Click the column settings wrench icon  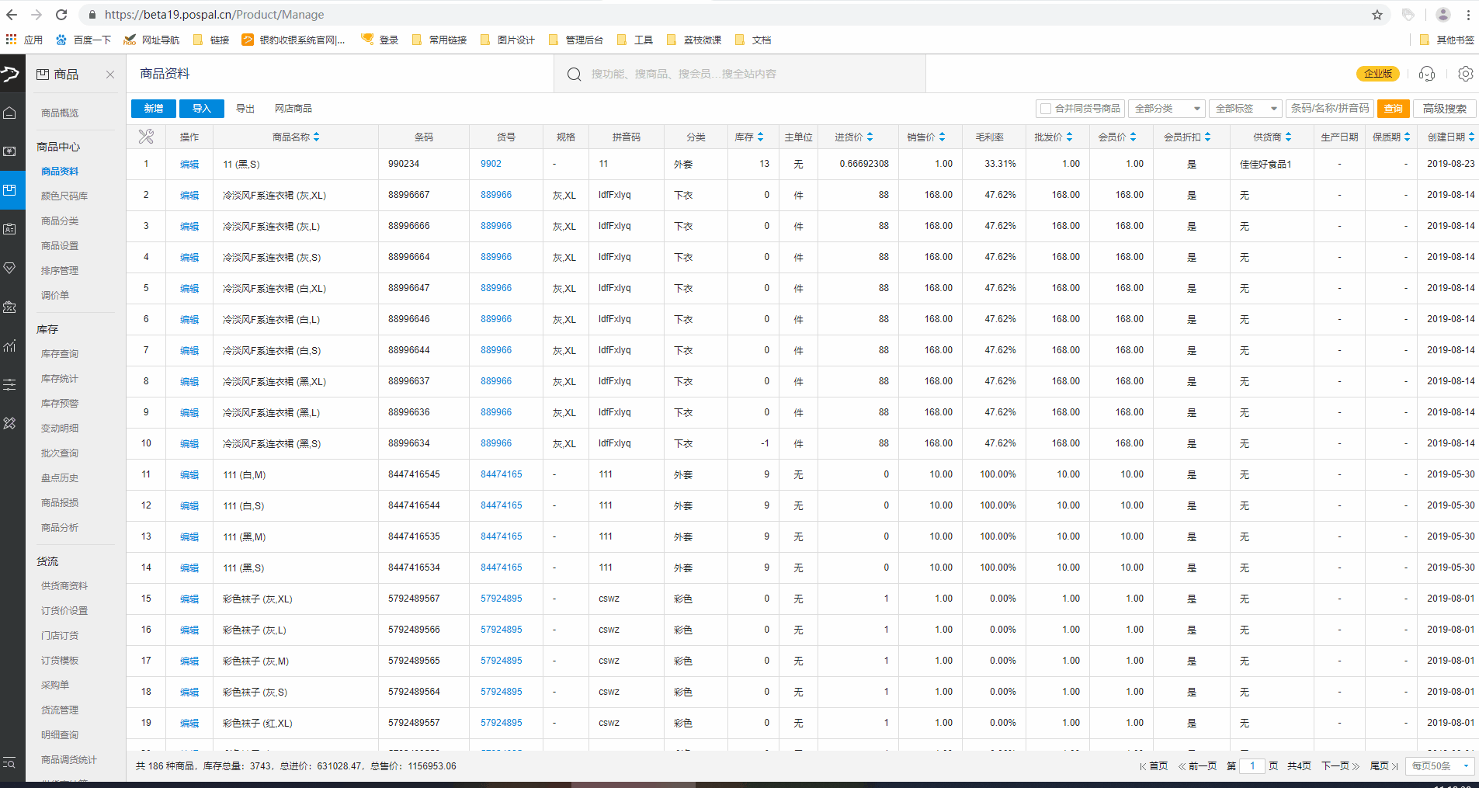pos(146,137)
